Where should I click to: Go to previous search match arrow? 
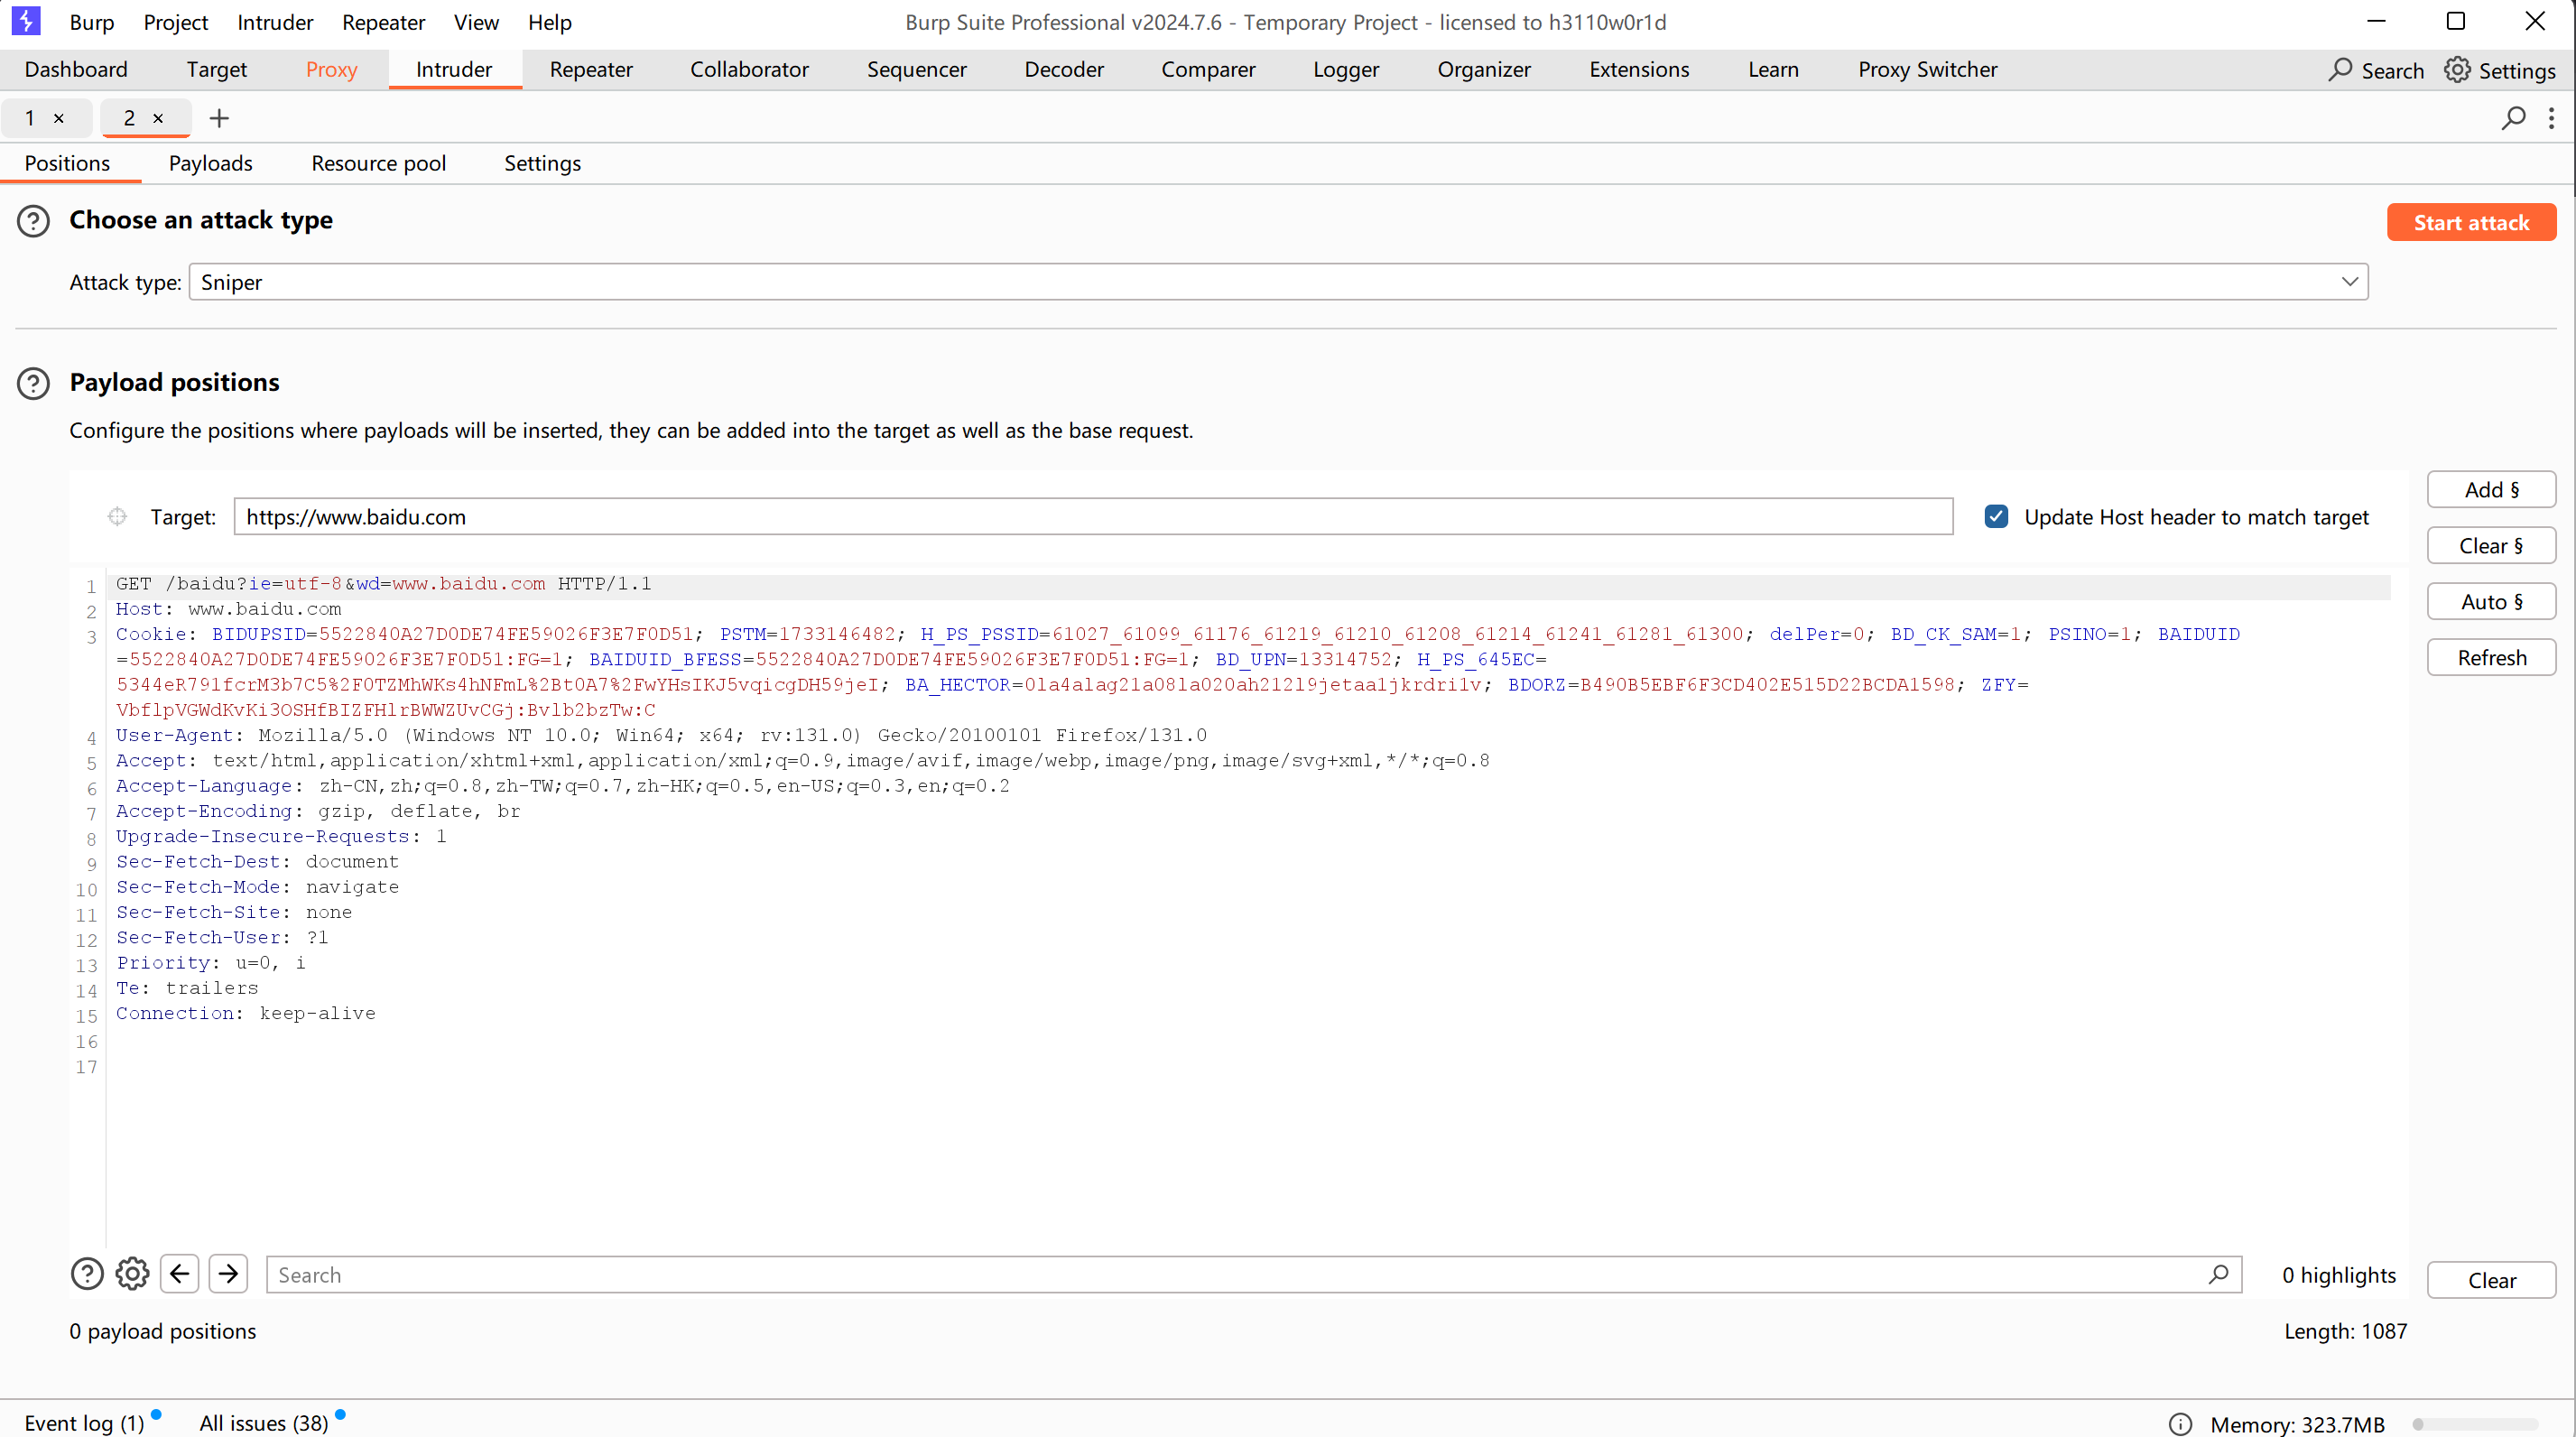coord(180,1274)
